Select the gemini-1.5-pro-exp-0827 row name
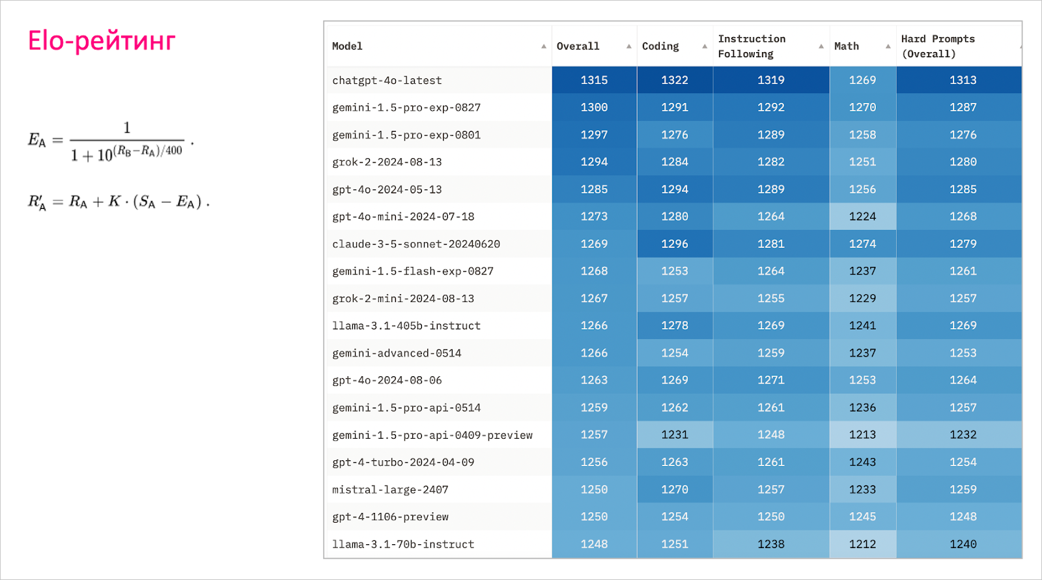The height and width of the screenshot is (580, 1042). [406, 107]
